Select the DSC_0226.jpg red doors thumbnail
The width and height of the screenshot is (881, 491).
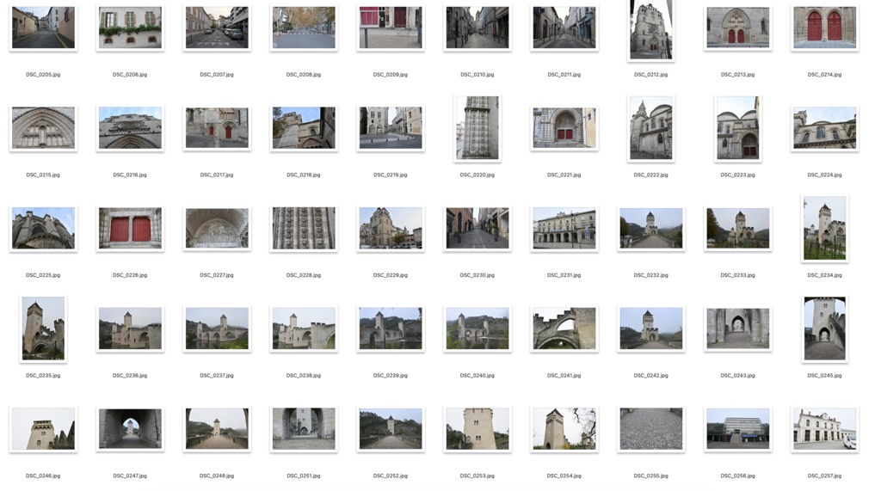coord(130,228)
